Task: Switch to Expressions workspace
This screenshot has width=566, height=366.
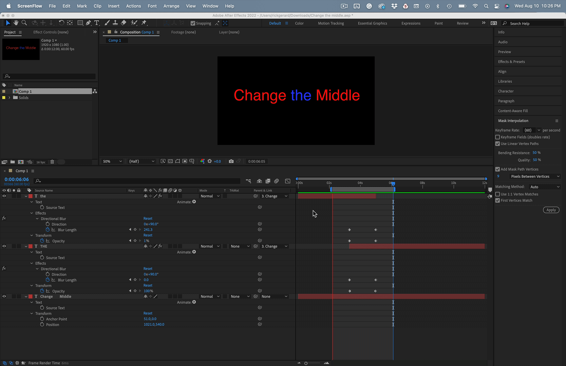Action: [x=411, y=23]
